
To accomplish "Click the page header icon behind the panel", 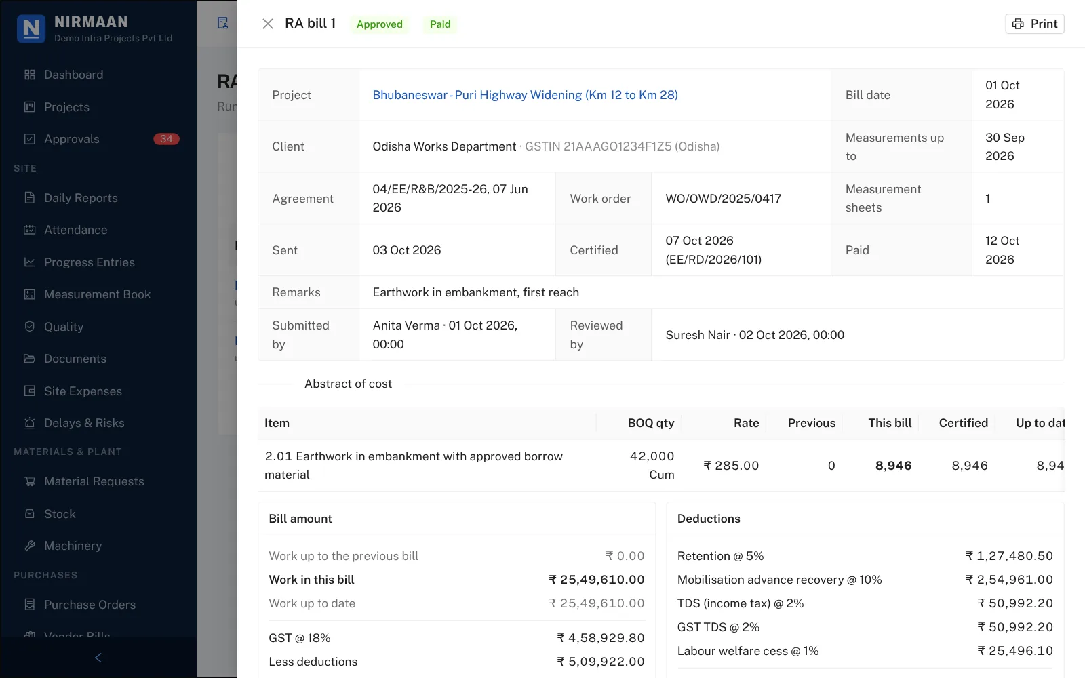I will tap(222, 24).
